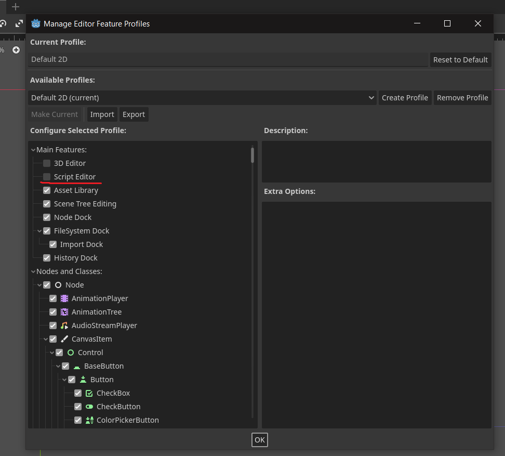This screenshot has height=456, width=505.
Task: Click the CheckBox class icon
Action: tap(90, 393)
